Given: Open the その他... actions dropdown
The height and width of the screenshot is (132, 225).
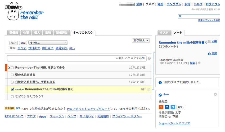Looking at the screenshot, I should click(x=48, y=43).
